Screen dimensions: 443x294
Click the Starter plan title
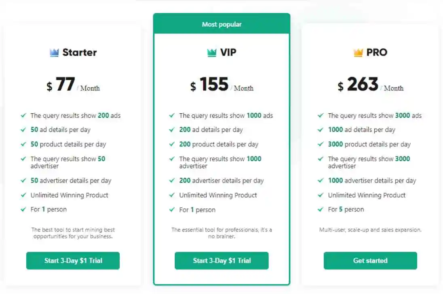point(80,52)
